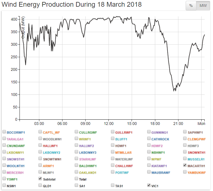Uncheck the VIC1 region checkbox
Screen dimensions: 213x191
[149, 185]
